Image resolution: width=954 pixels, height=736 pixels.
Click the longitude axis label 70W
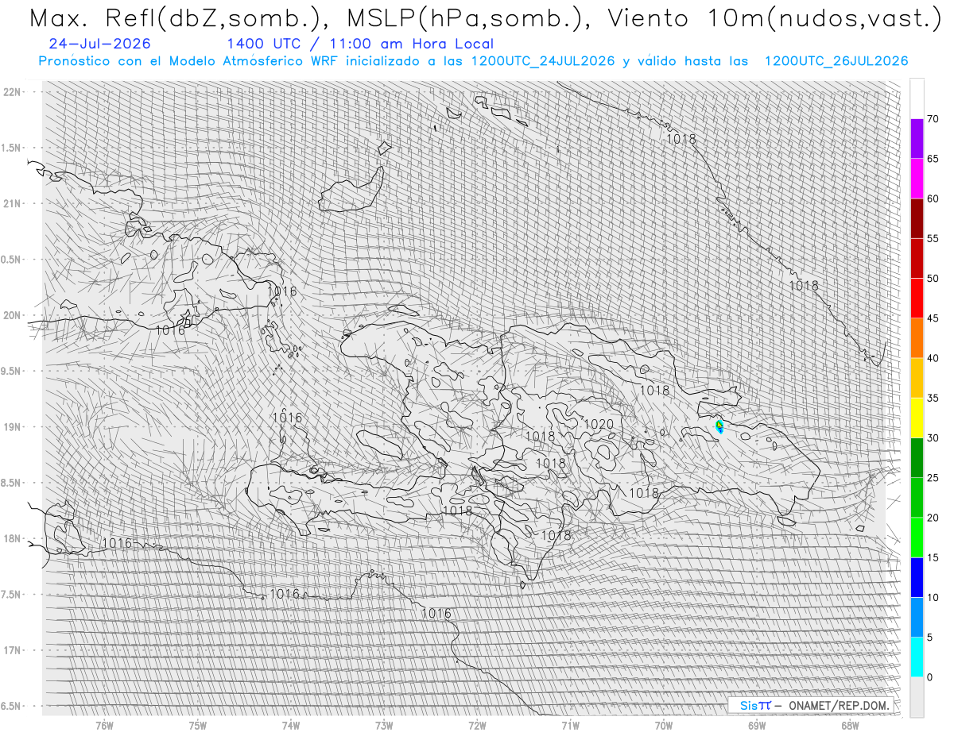point(664,725)
